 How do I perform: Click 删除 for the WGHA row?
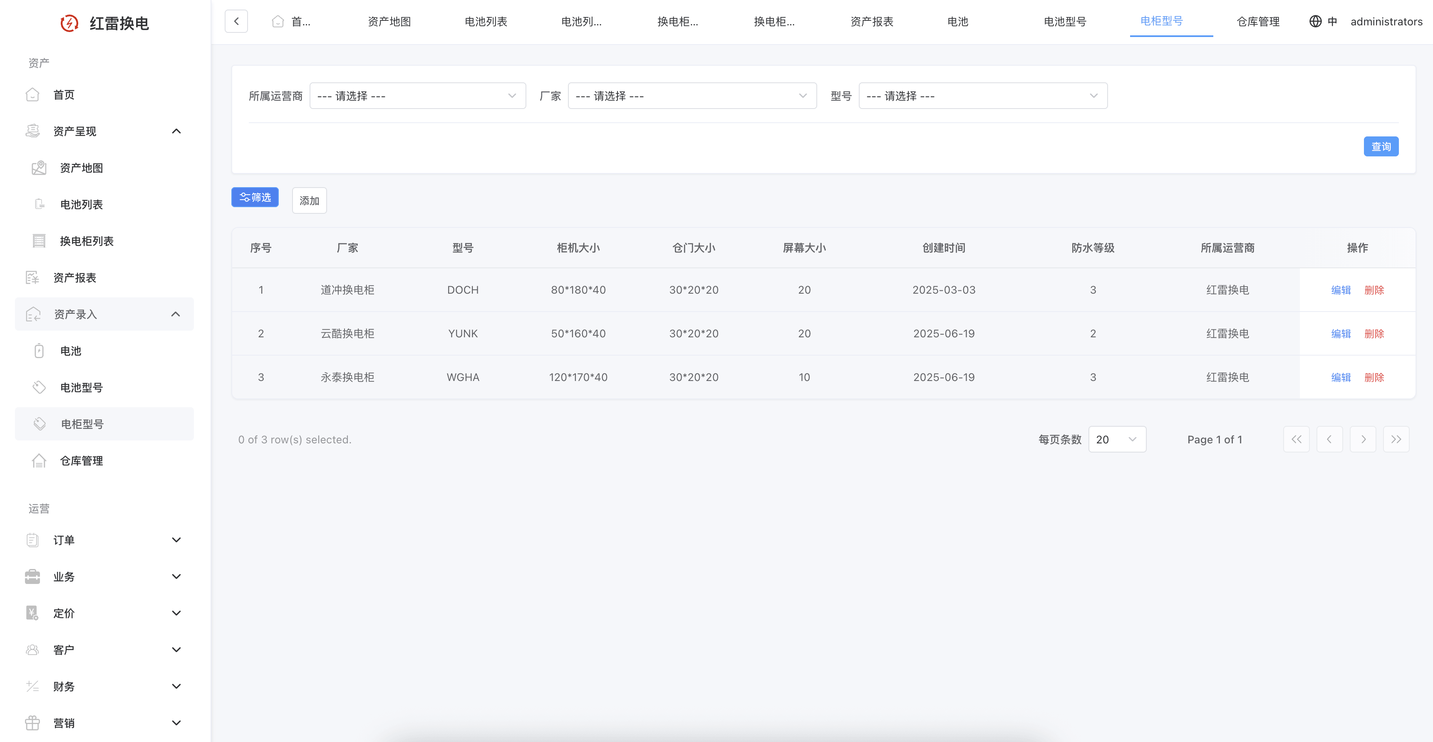pyautogui.click(x=1373, y=377)
